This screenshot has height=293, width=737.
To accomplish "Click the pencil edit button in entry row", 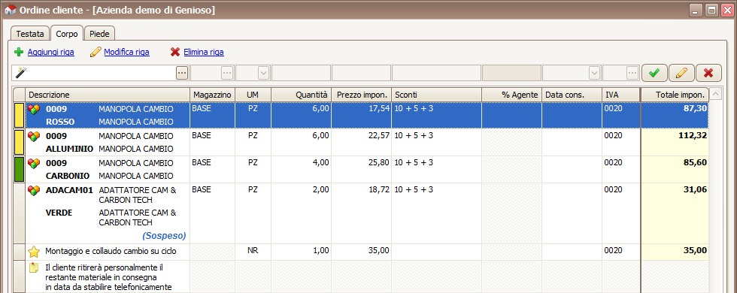I will coord(681,73).
